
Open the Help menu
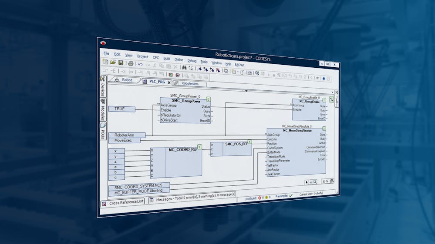[228, 64]
